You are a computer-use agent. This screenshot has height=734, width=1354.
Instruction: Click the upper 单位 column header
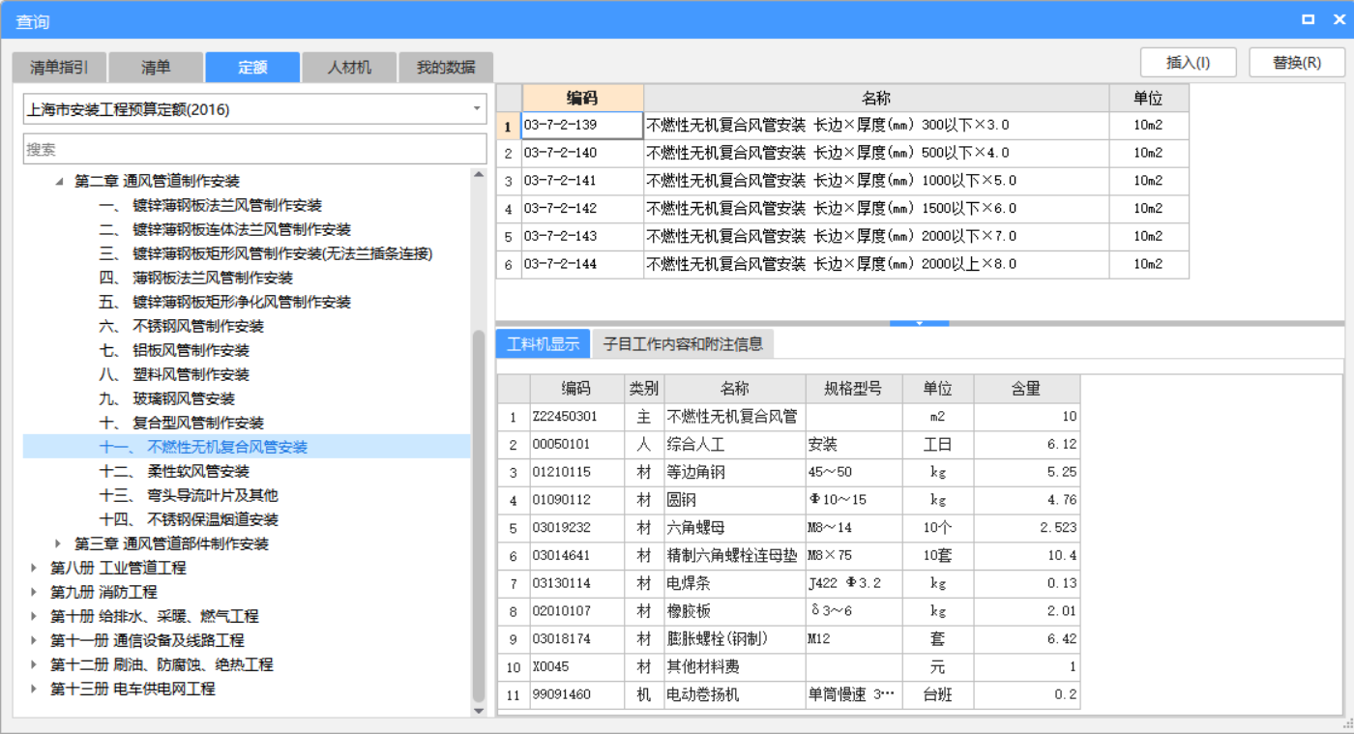click(1149, 98)
